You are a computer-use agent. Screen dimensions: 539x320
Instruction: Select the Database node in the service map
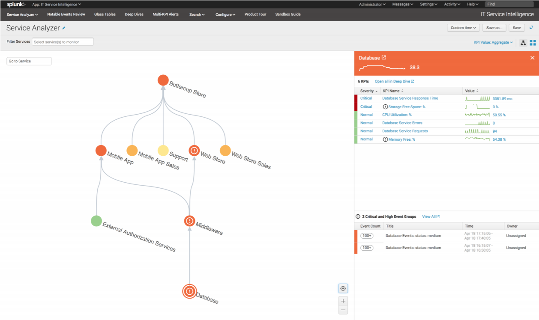coord(189,291)
